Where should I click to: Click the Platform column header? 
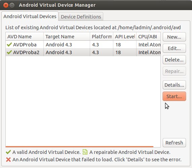pyautogui.click(x=102, y=37)
